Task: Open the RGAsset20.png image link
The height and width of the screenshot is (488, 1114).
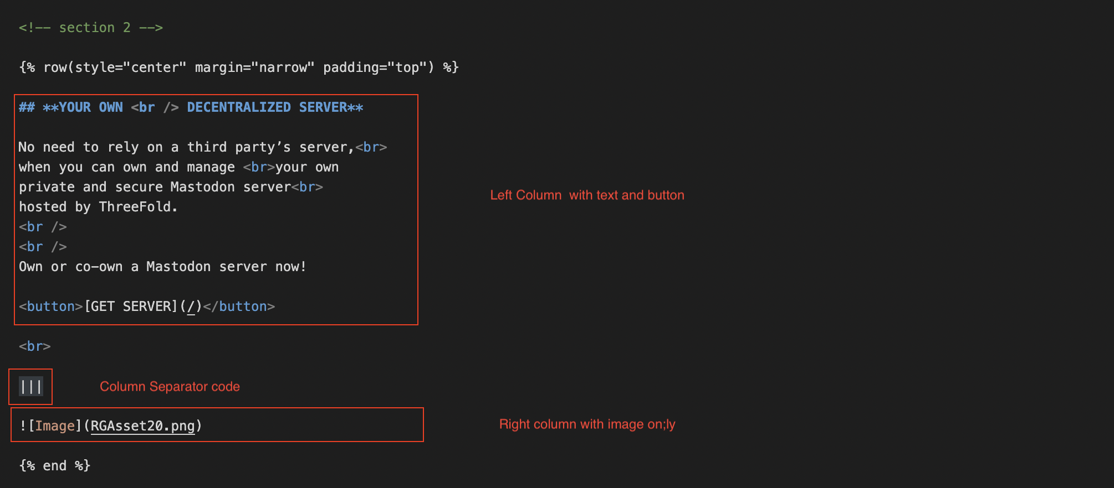Action: [142, 426]
